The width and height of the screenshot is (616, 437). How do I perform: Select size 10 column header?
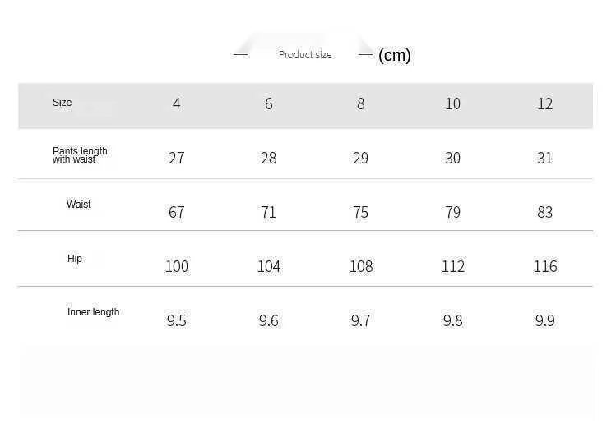(x=452, y=104)
